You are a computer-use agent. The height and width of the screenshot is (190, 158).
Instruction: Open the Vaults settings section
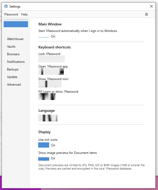coord(11,47)
